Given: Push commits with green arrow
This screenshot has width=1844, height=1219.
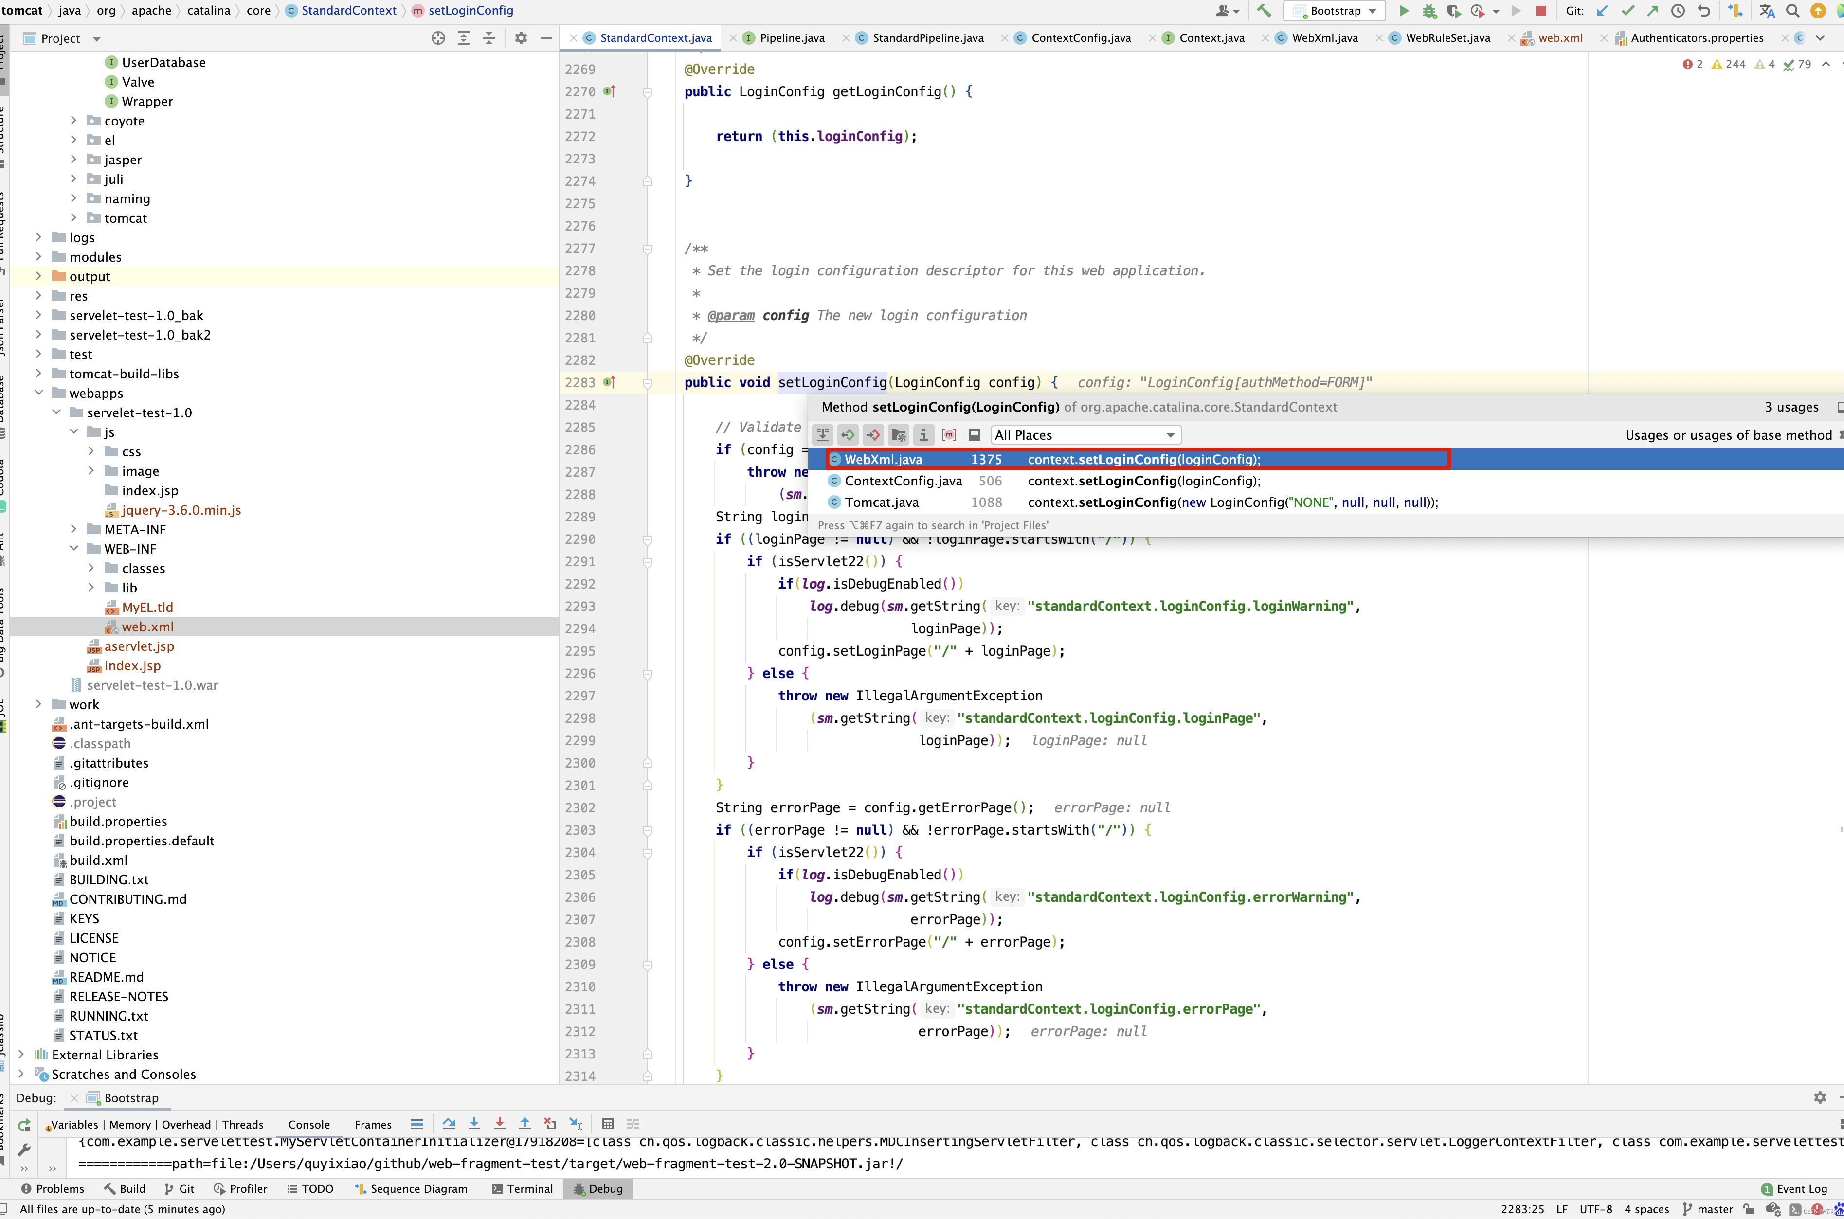Looking at the screenshot, I should pyautogui.click(x=1653, y=11).
